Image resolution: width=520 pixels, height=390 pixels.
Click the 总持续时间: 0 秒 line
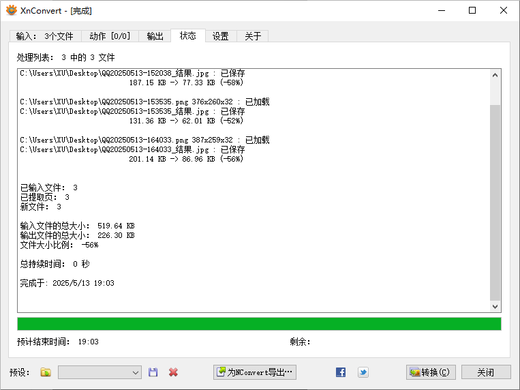55,264
